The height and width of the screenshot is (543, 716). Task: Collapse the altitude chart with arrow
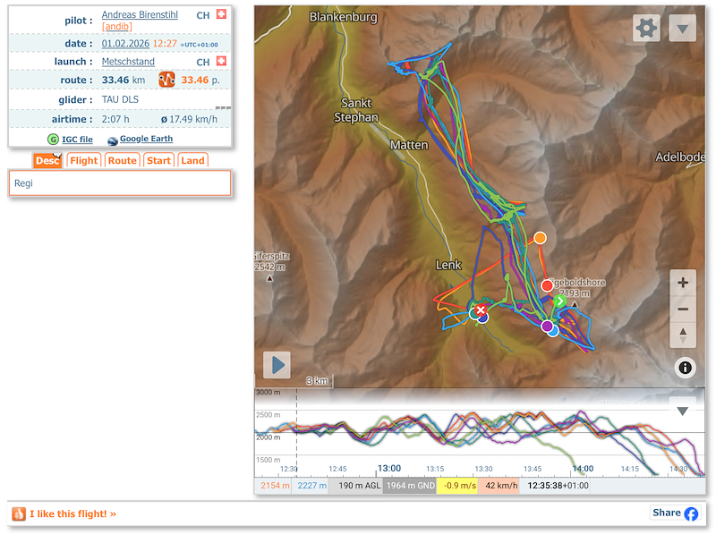[682, 411]
